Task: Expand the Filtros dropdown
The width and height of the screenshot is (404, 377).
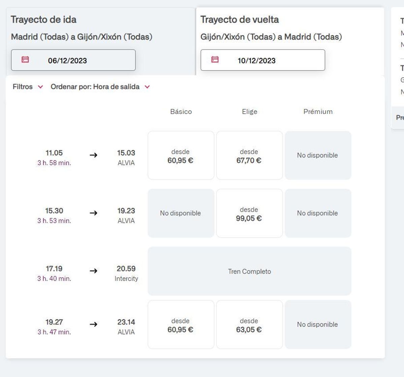Action: 23,87
